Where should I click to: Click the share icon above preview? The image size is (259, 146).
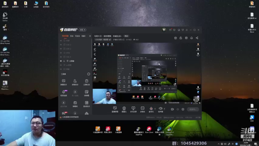coord(197,38)
